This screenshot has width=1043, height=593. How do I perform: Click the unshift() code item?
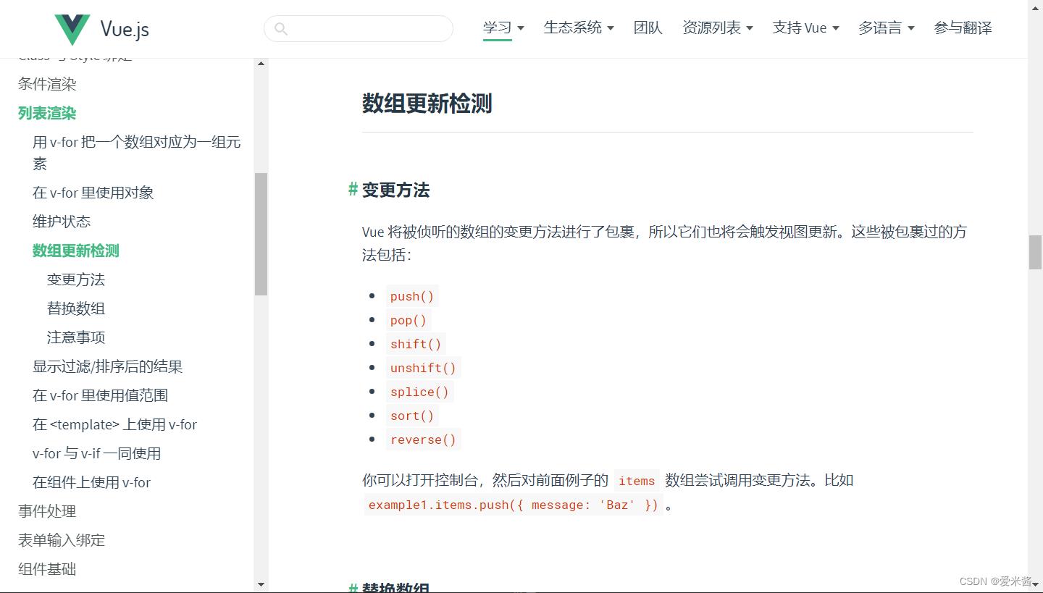pos(424,368)
